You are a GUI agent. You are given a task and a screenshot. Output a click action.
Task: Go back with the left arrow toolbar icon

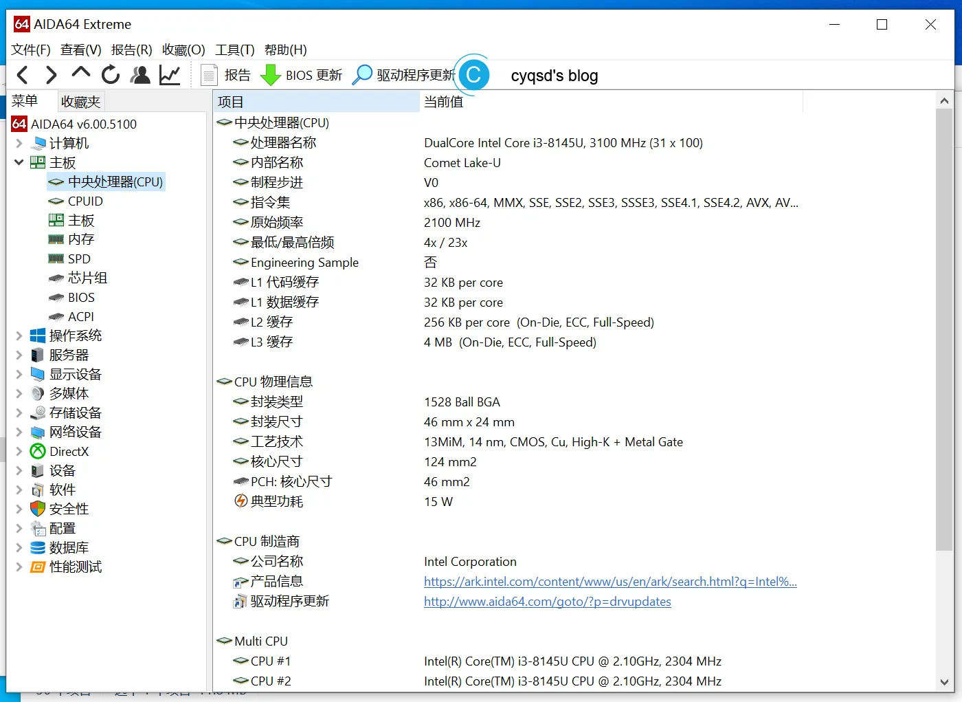click(x=23, y=75)
